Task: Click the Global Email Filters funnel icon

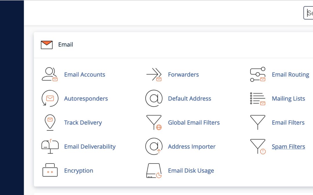Action: pos(154,122)
